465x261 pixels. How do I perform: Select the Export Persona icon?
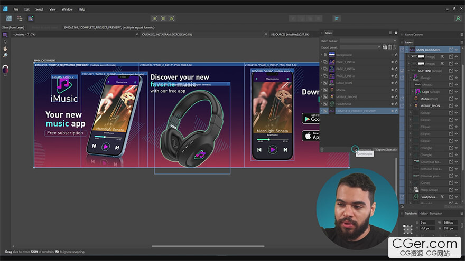(31, 18)
